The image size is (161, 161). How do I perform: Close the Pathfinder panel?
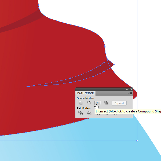tap(131, 89)
